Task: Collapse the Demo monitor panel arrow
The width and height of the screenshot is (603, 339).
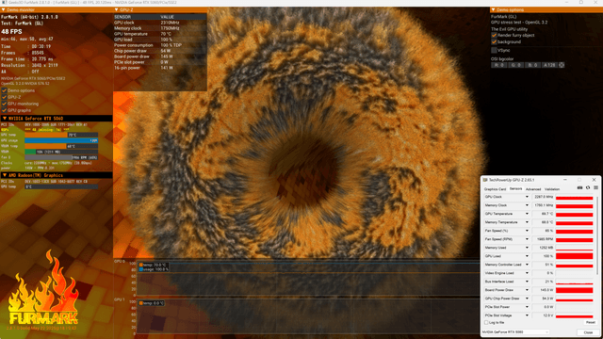Action: coord(4,9)
